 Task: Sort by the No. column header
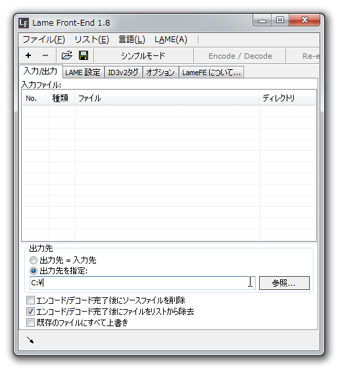36,98
